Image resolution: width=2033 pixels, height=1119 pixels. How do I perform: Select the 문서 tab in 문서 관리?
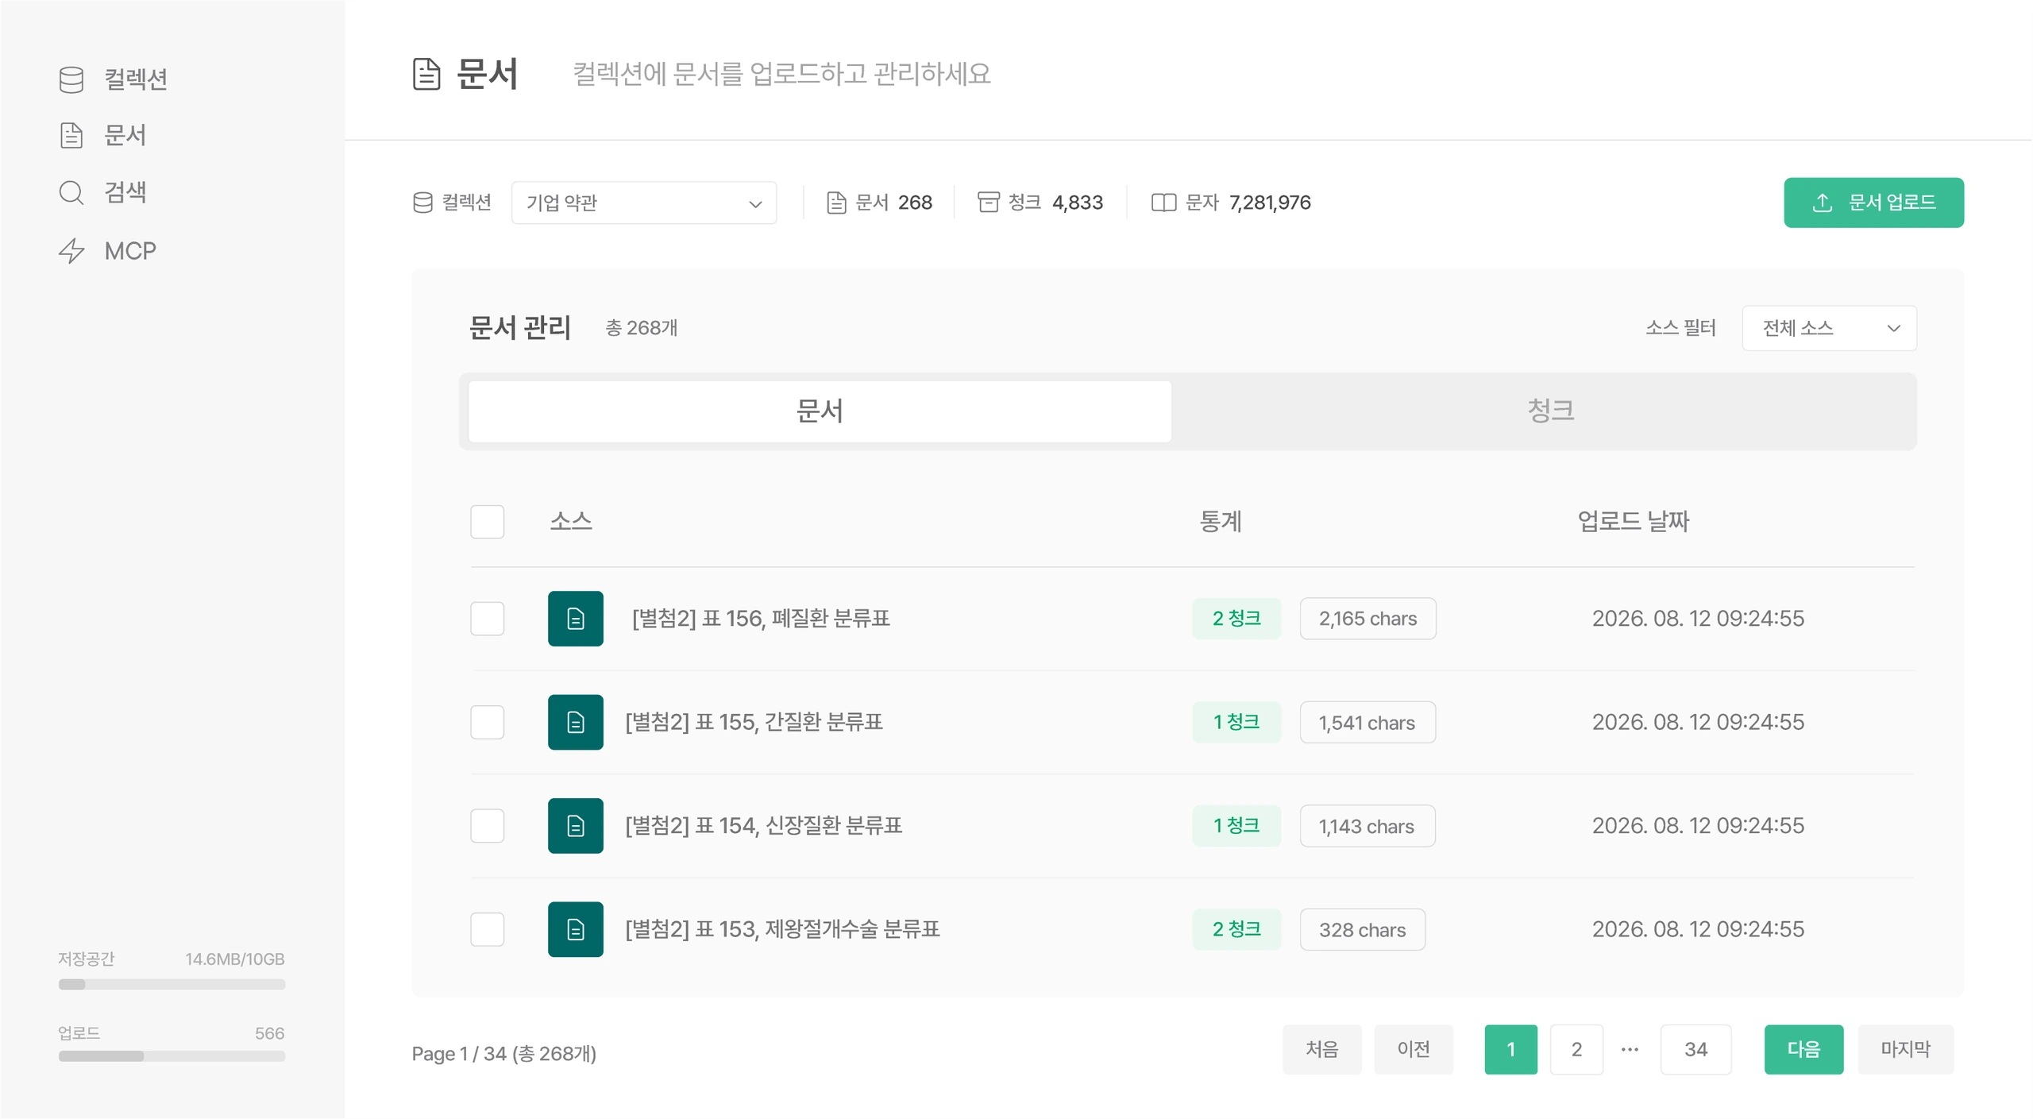[x=820, y=411]
